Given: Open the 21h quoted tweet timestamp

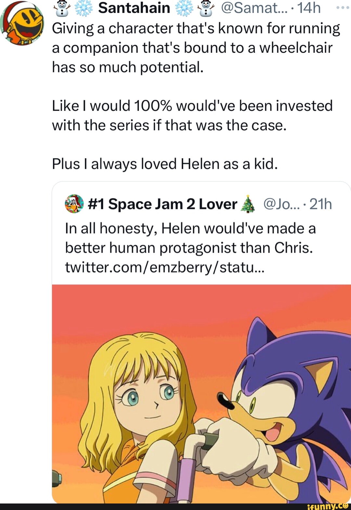Looking at the screenshot, I should pyautogui.click(x=321, y=204).
